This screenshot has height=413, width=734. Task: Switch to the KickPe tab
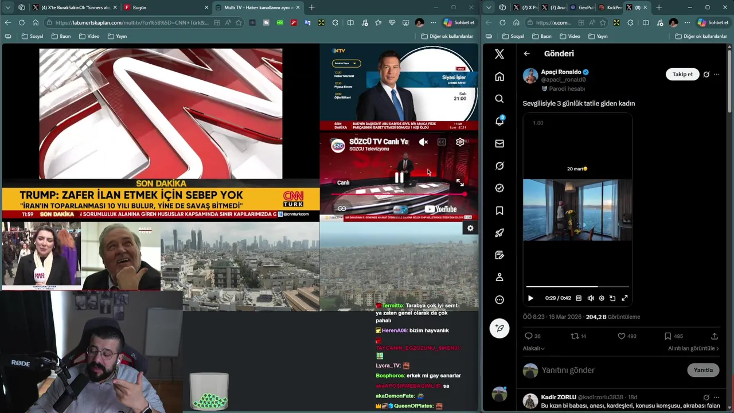(x=609, y=7)
